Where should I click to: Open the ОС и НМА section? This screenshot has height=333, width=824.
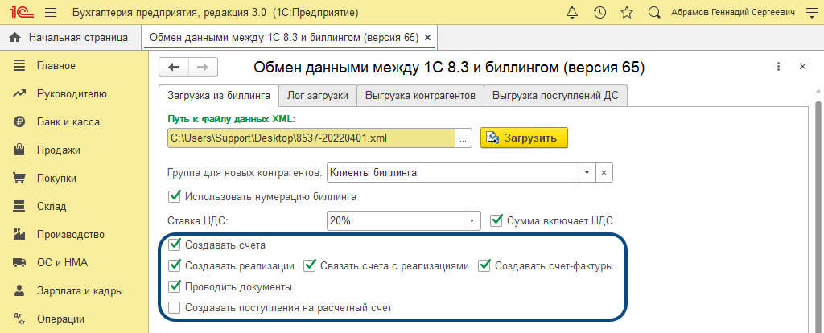point(62,262)
